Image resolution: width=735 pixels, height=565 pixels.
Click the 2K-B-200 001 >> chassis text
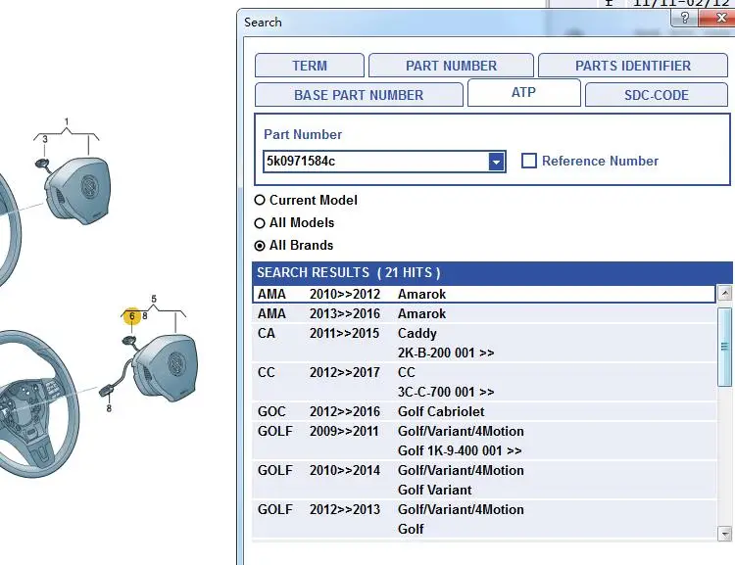pyautogui.click(x=446, y=353)
